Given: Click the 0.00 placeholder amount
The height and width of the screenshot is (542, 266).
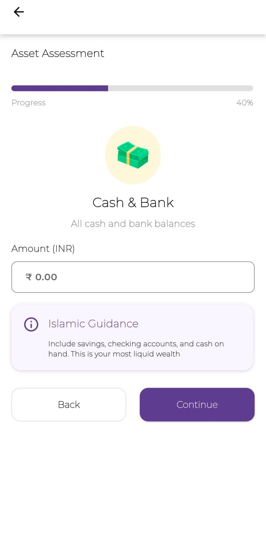Looking at the screenshot, I should [x=46, y=277].
